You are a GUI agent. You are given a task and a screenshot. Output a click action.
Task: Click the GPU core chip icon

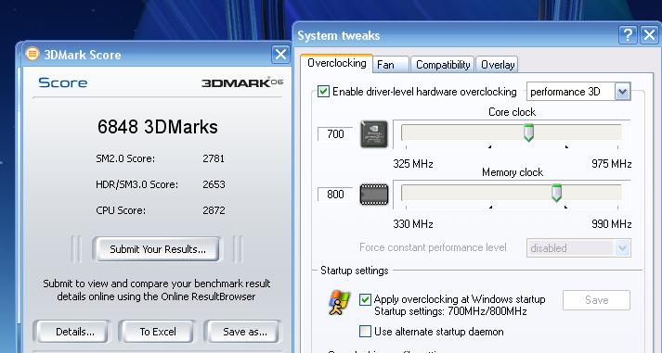point(374,134)
